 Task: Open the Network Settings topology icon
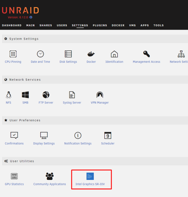[x=181, y=54]
